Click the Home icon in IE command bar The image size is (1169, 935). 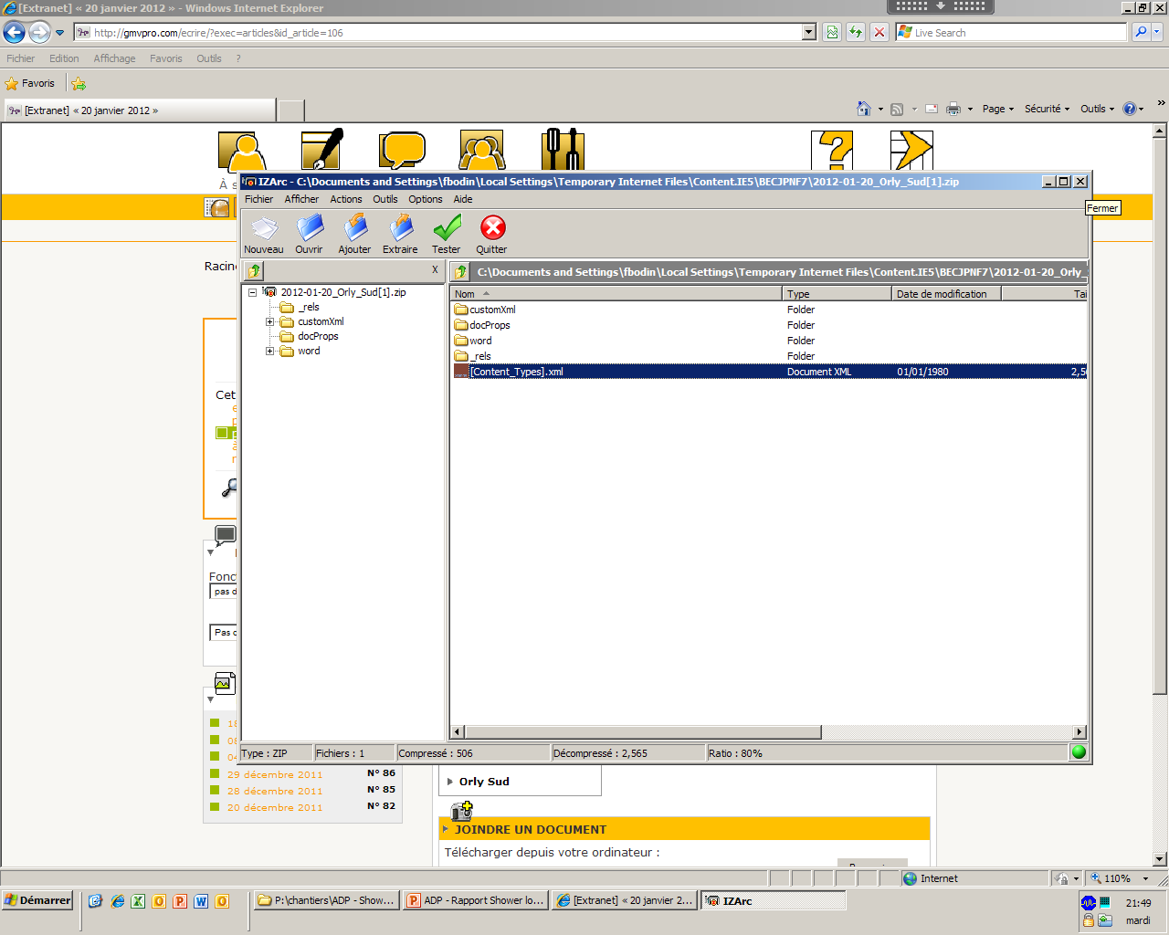pos(864,109)
